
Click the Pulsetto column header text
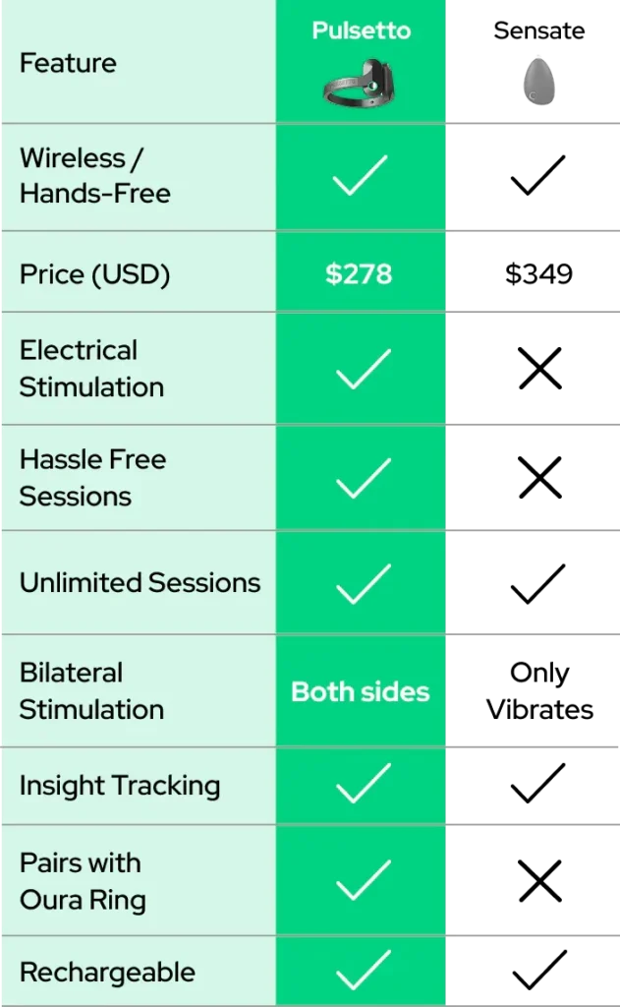pyautogui.click(x=361, y=30)
